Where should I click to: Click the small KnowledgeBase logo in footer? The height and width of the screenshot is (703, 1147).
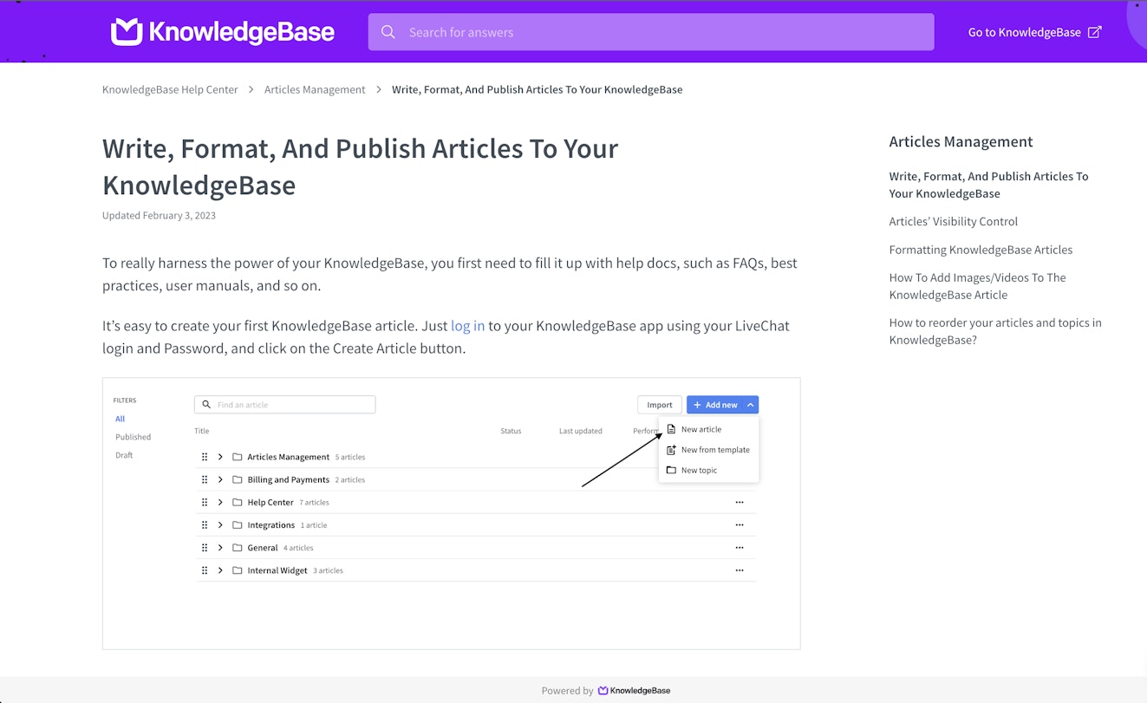635,691
